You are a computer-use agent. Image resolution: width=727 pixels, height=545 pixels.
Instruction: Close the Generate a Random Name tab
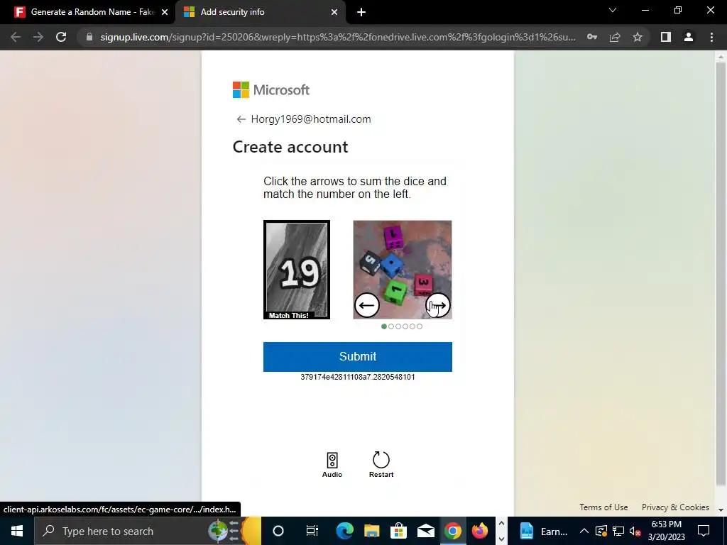(x=165, y=12)
